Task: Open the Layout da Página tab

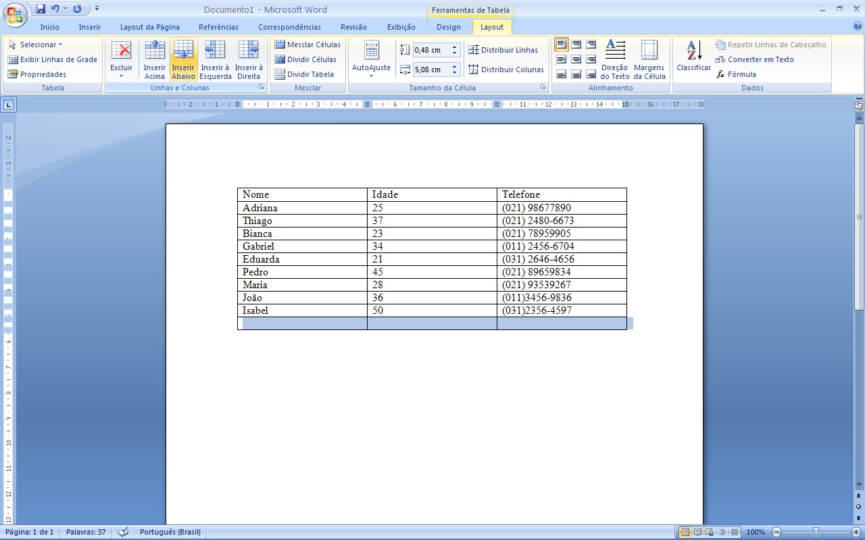Action: coord(150,27)
